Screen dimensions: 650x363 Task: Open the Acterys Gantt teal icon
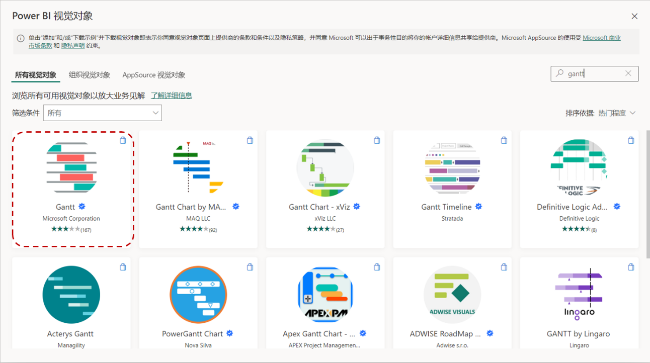(71, 295)
